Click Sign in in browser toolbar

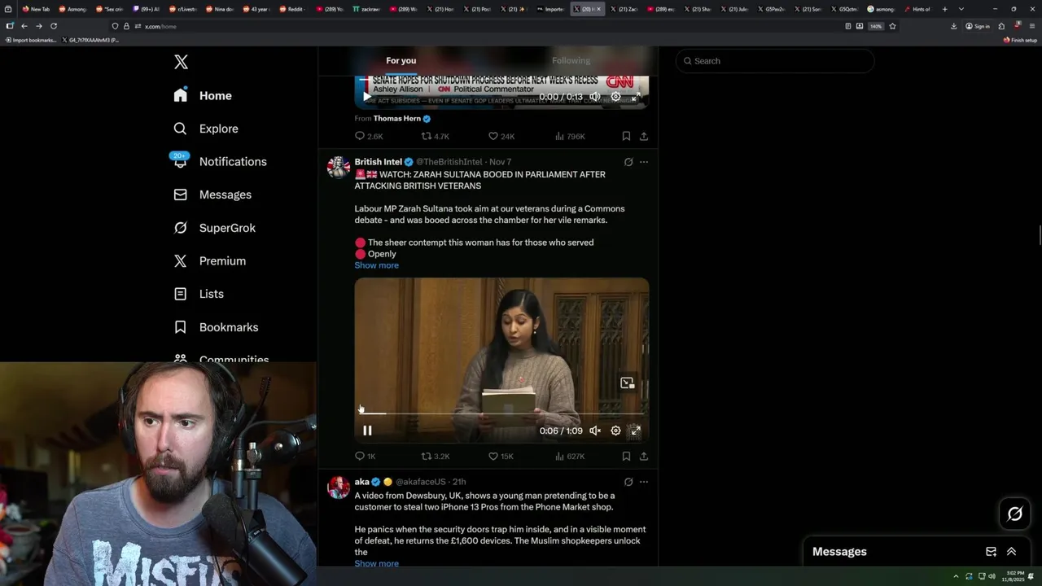click(x=978, y=26)
